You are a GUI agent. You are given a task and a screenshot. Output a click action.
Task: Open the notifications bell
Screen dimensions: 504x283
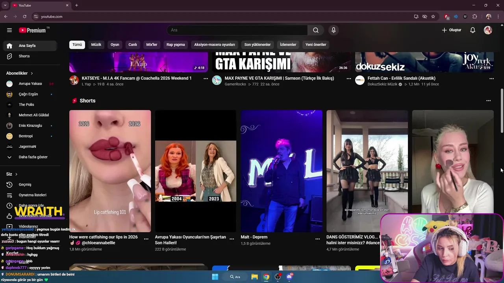[x=473, y=30]
